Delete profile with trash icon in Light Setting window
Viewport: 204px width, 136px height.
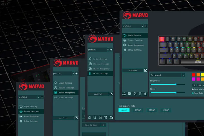point(140,94)
